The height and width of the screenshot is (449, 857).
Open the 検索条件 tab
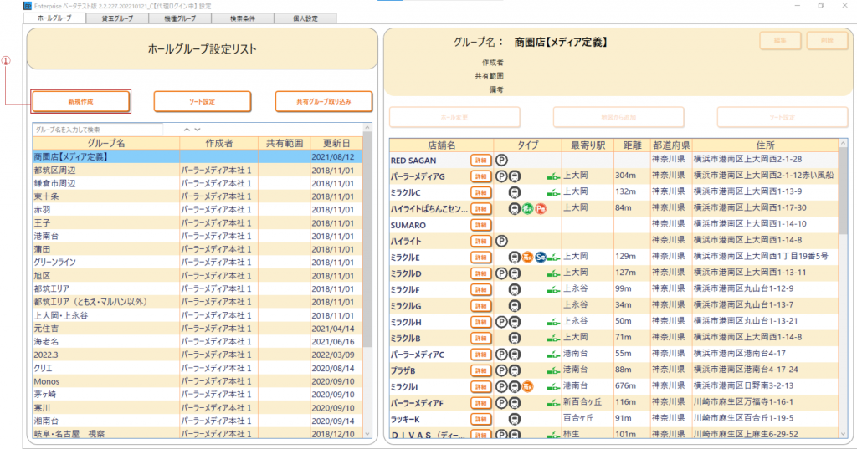coord(242,18)
